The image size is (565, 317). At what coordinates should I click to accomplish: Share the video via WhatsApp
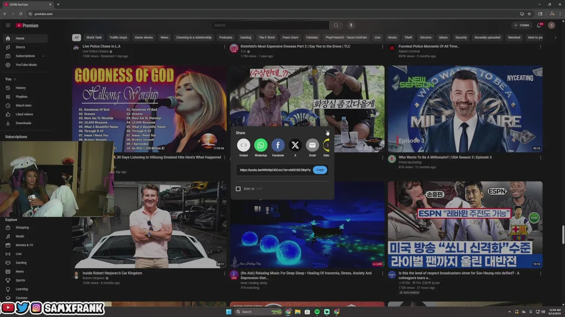[x=261, y=145]
